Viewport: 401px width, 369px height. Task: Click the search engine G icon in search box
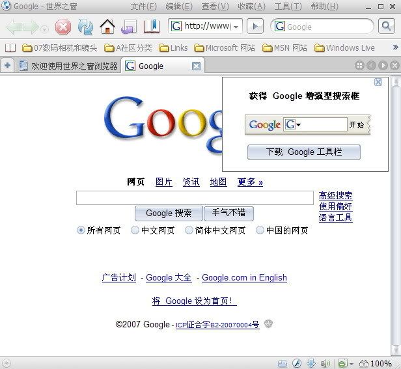tap(279, 26)
